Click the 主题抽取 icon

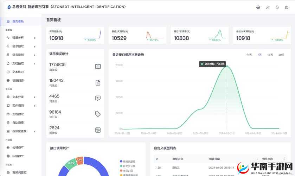click(x=8, y=114)
